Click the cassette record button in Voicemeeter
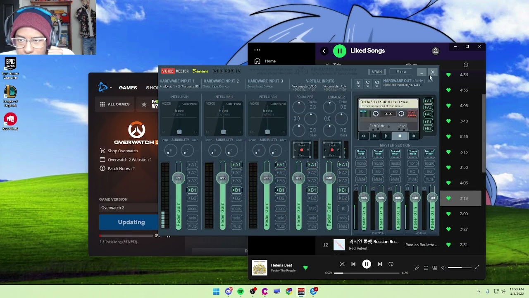This screenshot has height=298, width=529. click(414, 136)
